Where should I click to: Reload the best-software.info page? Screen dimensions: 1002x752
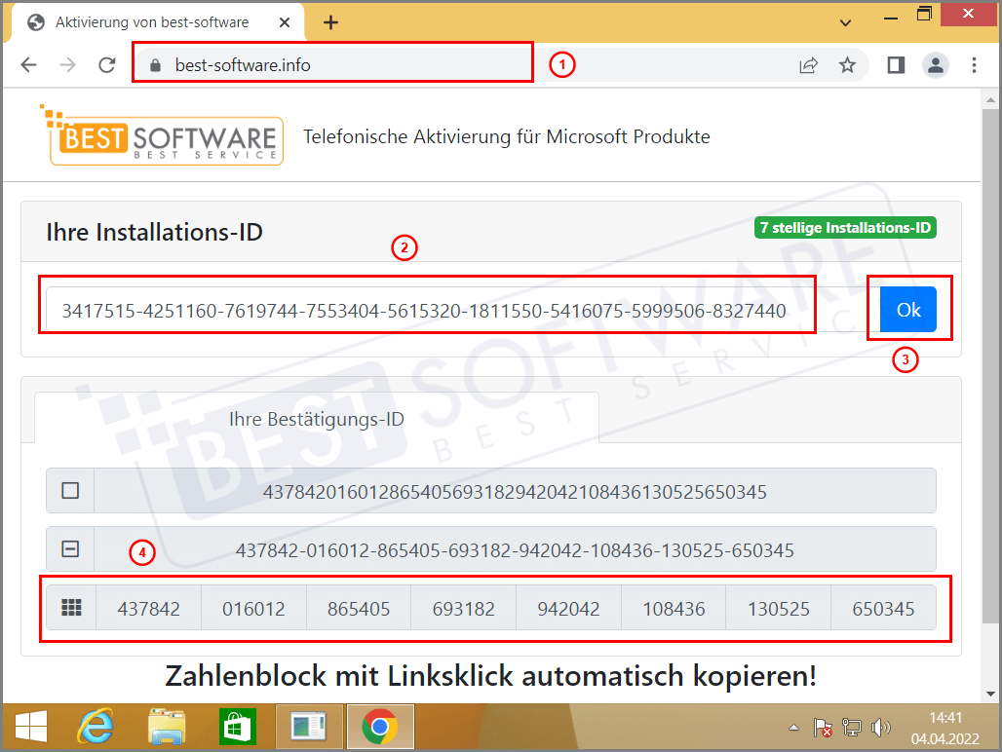[107, 64]
